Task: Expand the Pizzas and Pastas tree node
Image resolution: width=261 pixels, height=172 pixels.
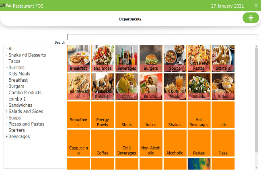Action: pos(6,124)
